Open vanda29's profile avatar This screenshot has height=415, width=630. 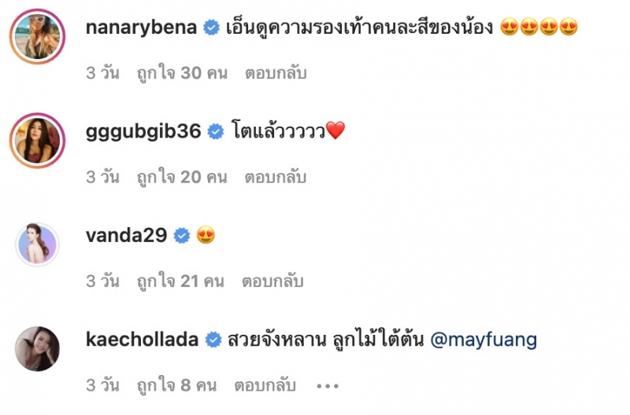37,244
